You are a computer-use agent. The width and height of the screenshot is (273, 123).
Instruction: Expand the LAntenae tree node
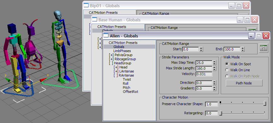[116, 71]
